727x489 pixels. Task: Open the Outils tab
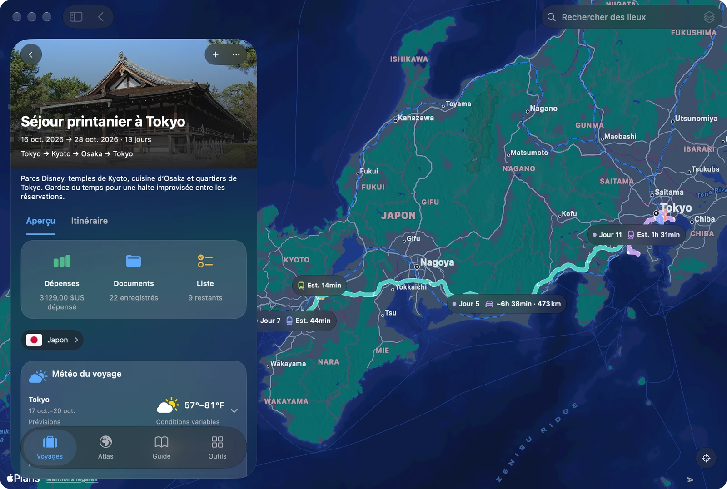(x=217, y=448)
